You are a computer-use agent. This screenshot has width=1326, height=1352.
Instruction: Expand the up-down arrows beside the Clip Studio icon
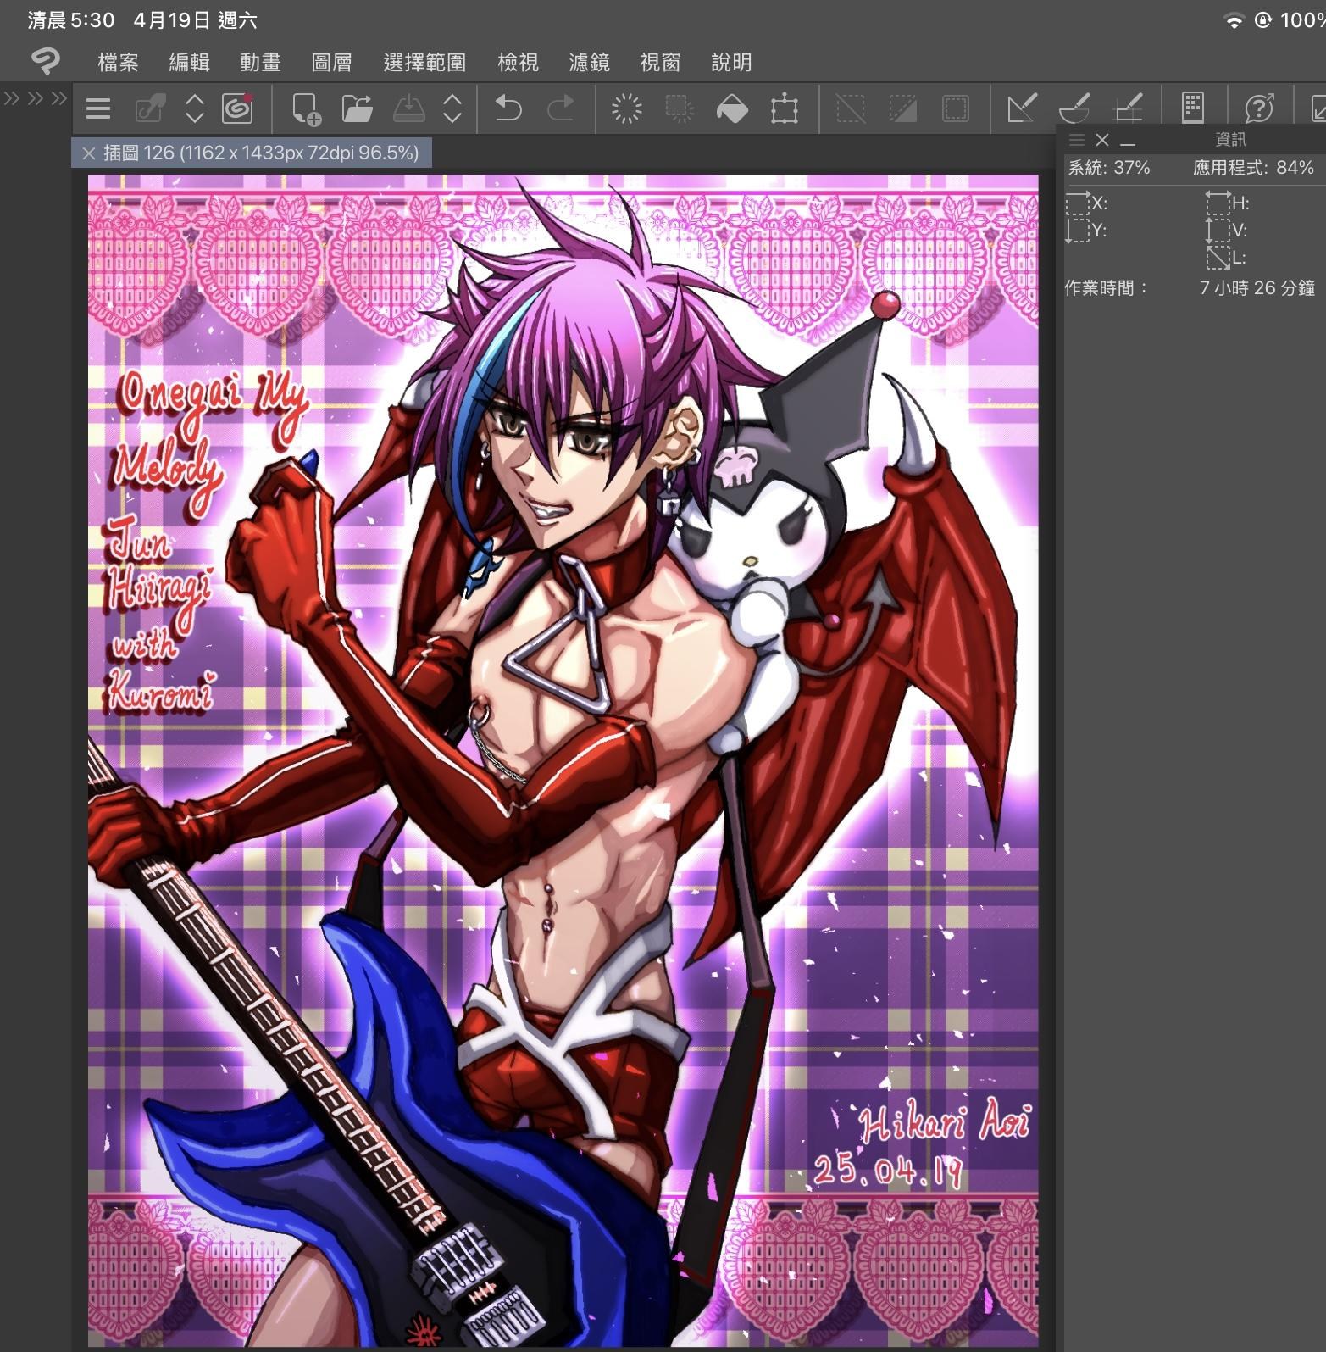195,108
